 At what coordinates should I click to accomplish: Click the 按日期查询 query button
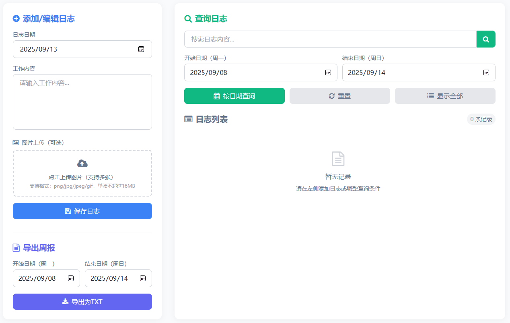click(234, 96)
